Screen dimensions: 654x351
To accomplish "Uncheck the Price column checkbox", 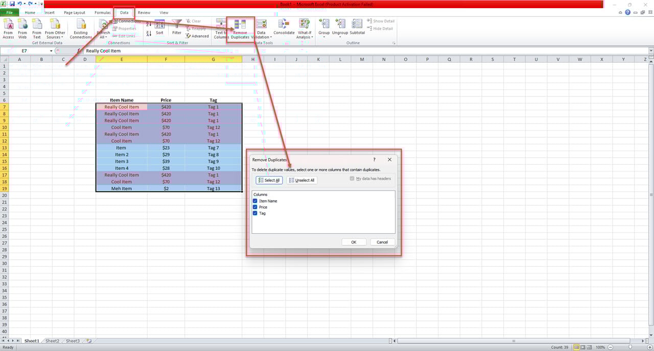I will pos(255,207).
